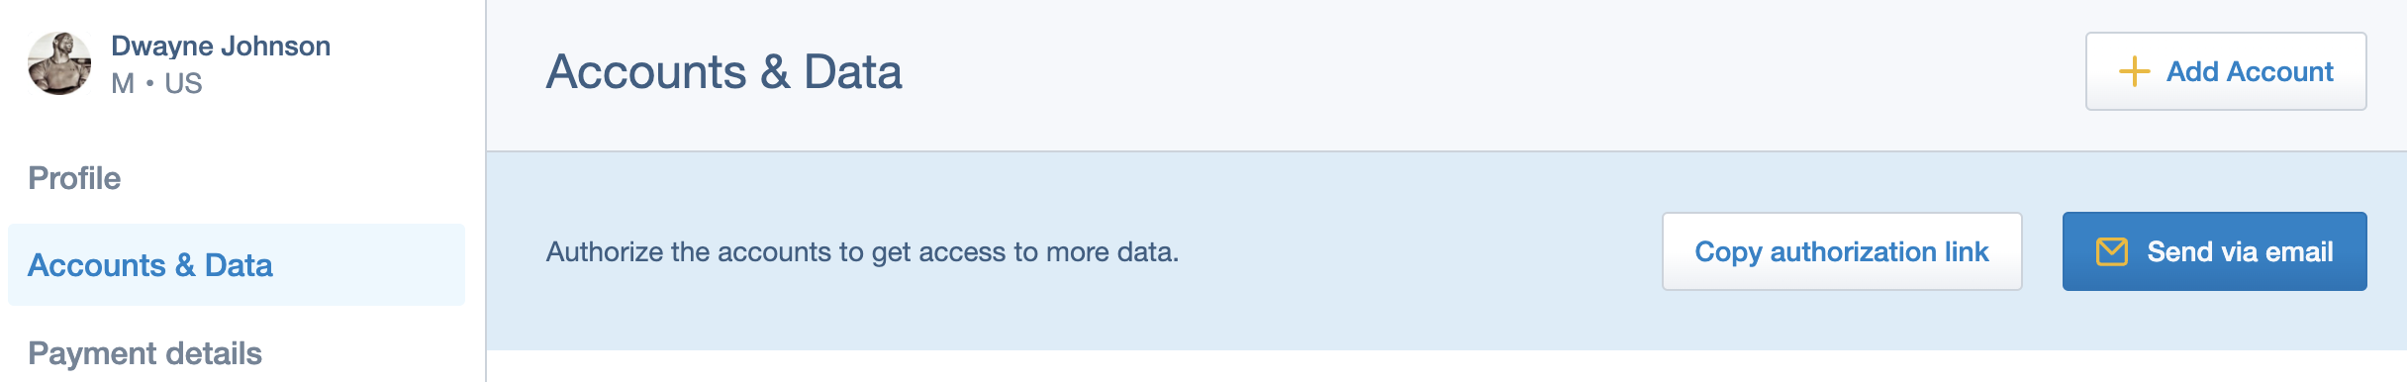
Task: Click the "Authorize the accounts" message text
Action: pyautogui.click(x=862, y=252)
